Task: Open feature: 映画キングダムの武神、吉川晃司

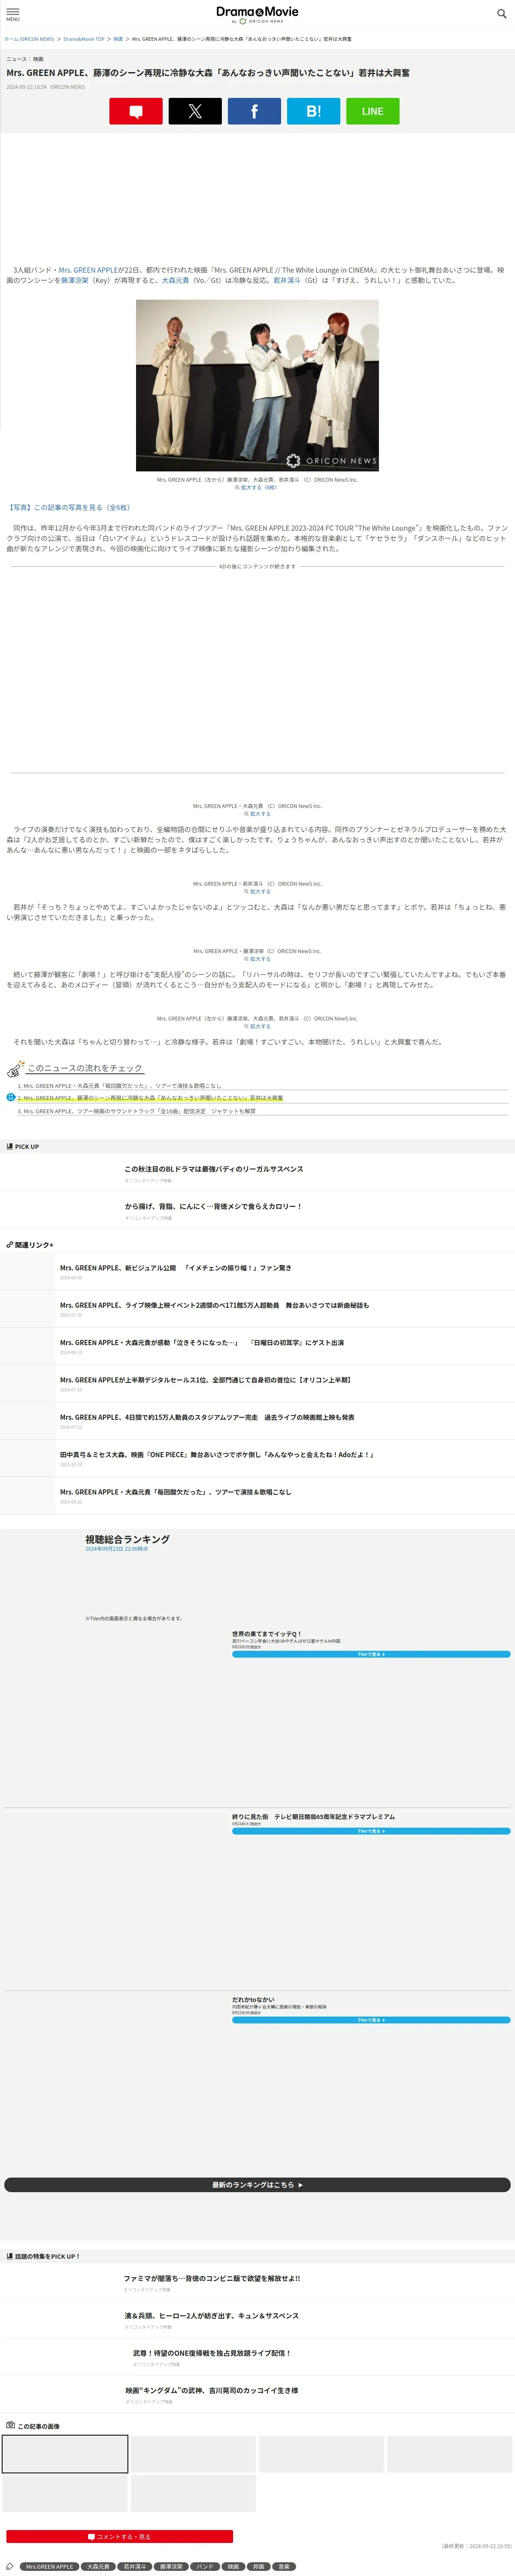Action: [x=211, y=2390]
